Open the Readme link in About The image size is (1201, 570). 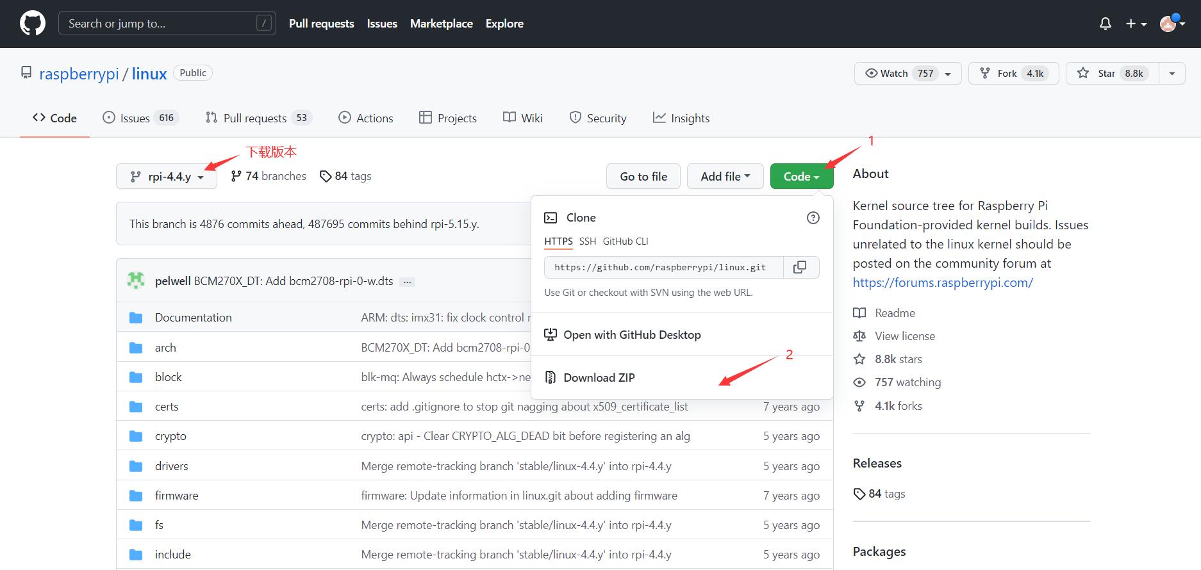click(x=884, y=313)
